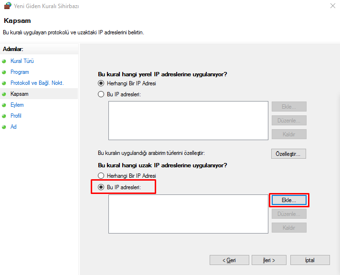Click the green bullet beside Program

click(4, 72)
